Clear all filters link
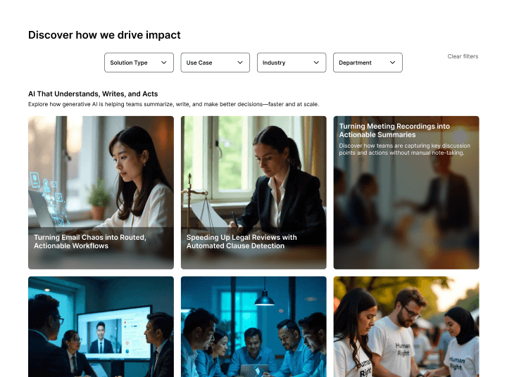Viewport: 507px width, 377px height. click(463, 56)
